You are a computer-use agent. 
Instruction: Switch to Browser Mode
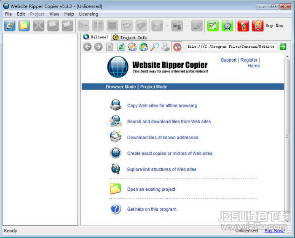[121, 87]
